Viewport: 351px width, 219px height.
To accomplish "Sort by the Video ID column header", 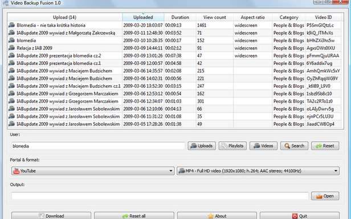I will (x=324, y=17).
